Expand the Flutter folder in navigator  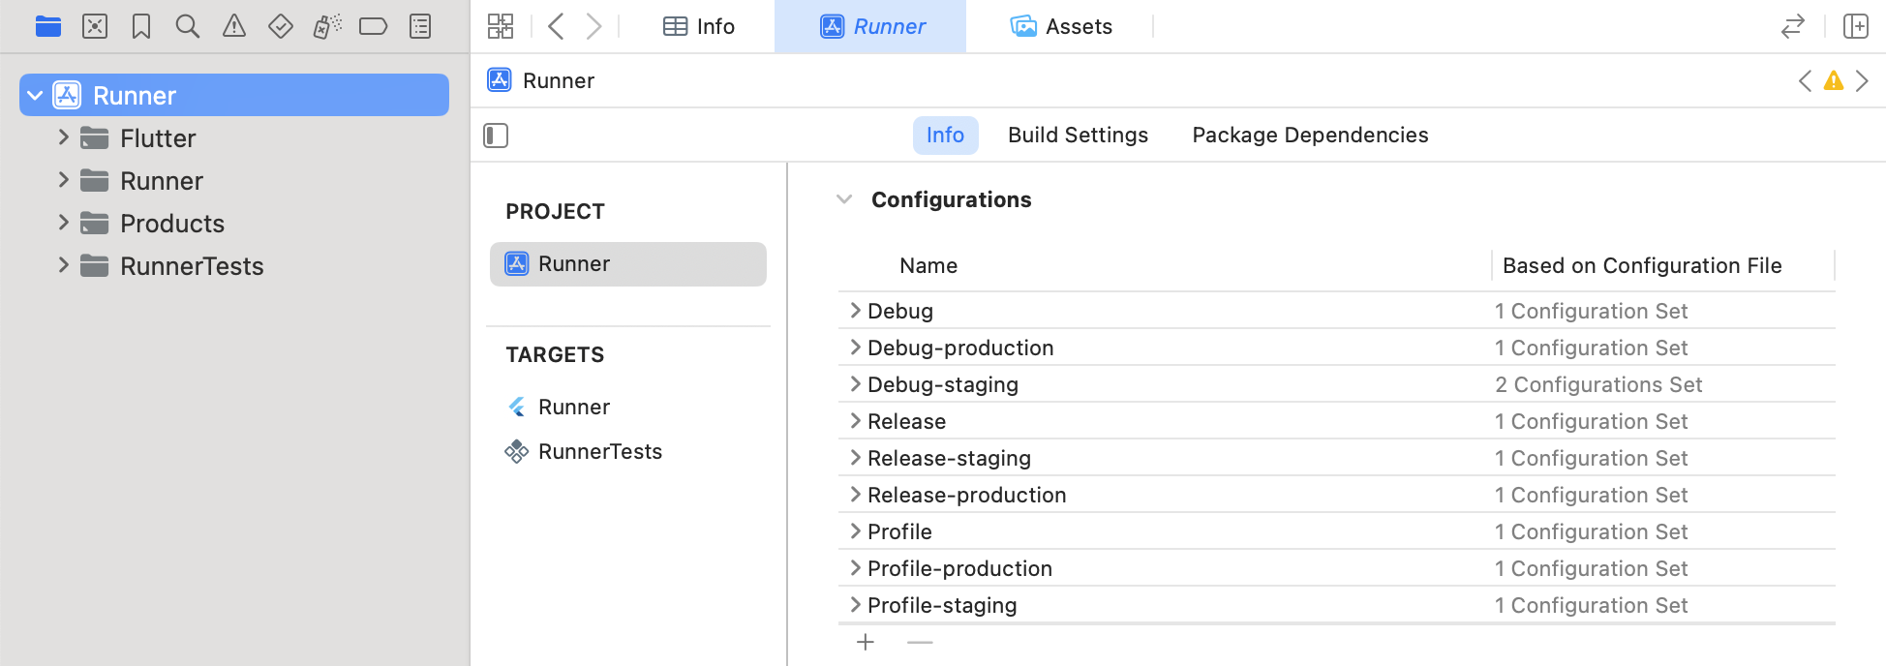tap(64, 137)
